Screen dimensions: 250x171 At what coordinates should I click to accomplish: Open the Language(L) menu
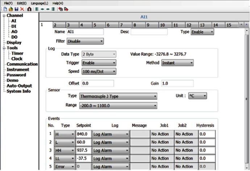pos(39,3)
